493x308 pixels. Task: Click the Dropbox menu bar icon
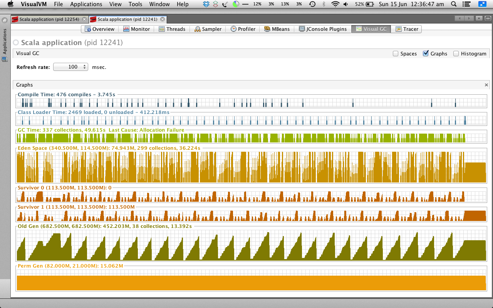coord(206,4)
